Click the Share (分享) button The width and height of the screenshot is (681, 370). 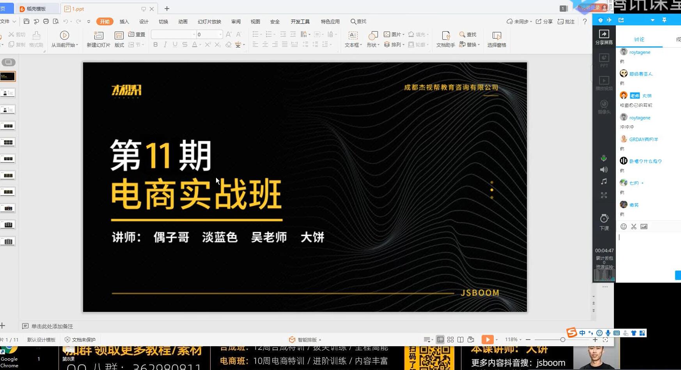[544, 21]
